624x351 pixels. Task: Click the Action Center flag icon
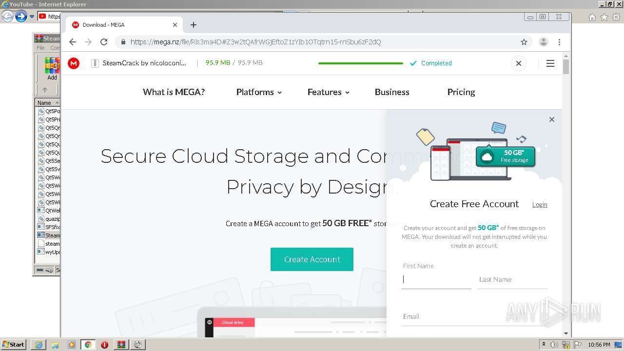577,345
